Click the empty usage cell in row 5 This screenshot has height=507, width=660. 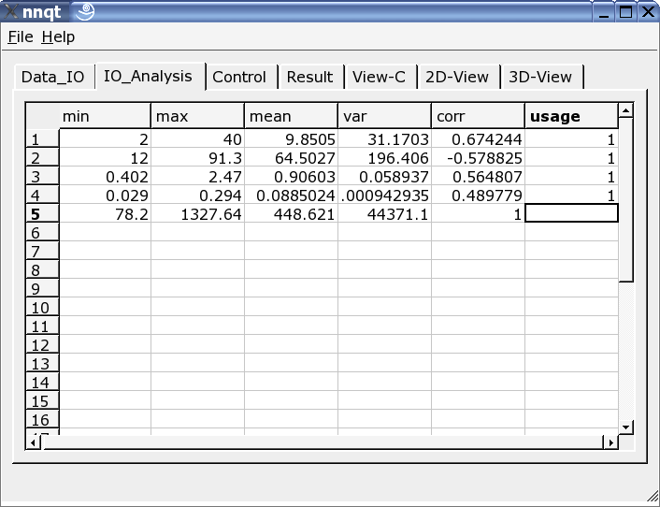[570, 213]
